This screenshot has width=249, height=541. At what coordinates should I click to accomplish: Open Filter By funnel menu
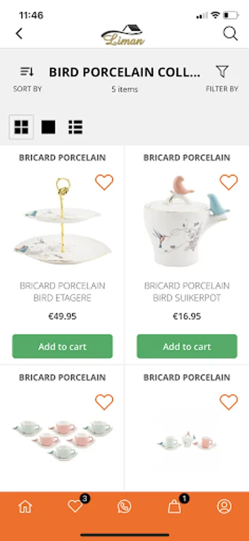pyautogui.click(x=222, y=79)
